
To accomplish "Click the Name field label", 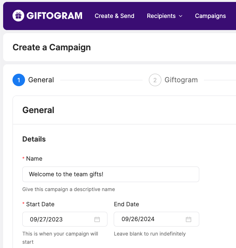I will coord(34,159).
